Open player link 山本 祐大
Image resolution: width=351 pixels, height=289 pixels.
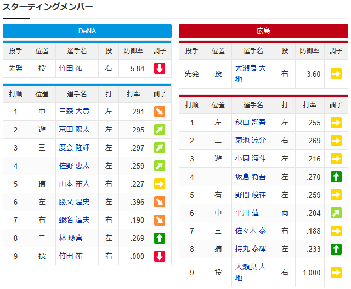point(74,184)
